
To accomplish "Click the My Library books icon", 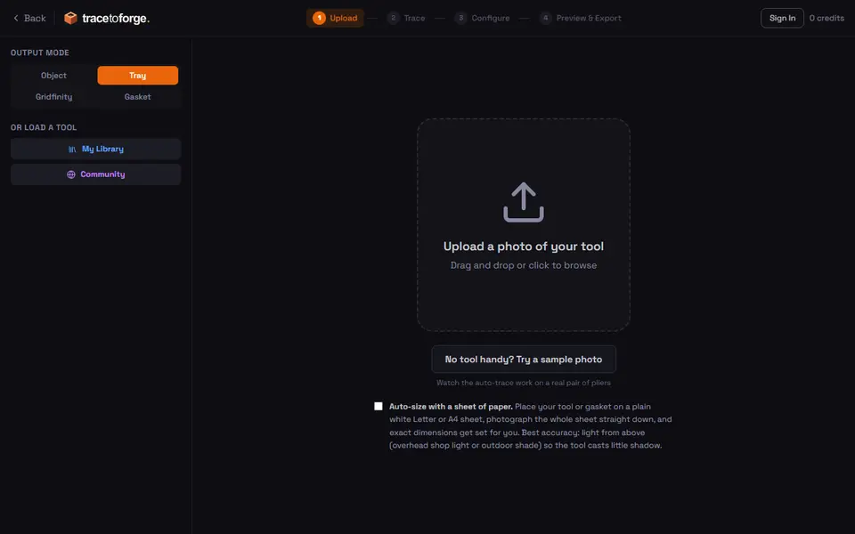I will (x=72, y=150).
